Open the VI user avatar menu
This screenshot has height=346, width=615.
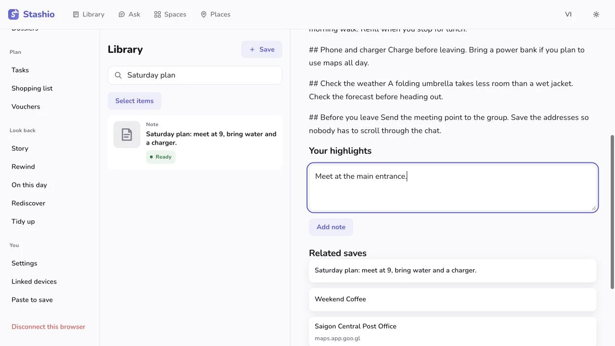568,14
